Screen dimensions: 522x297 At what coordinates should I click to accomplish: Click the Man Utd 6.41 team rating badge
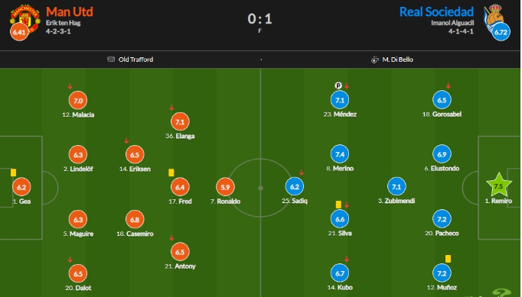pos(19,32)
